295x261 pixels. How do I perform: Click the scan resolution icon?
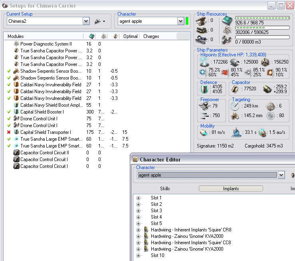(235, 116)
